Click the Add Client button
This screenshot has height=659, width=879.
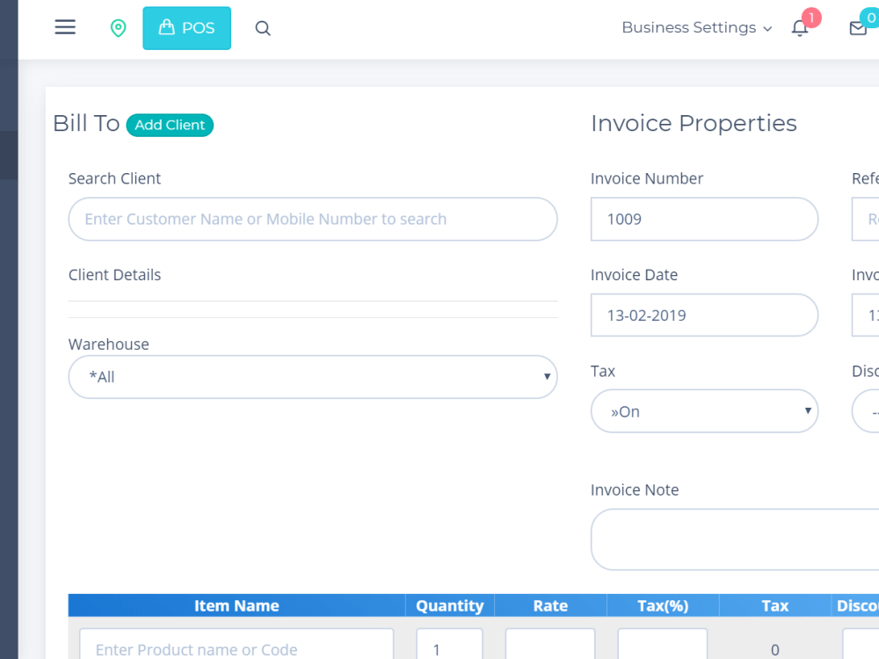[170, 125]
